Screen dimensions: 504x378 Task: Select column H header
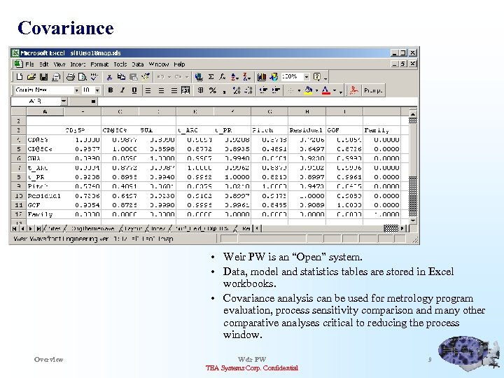(x=307, y=111)
